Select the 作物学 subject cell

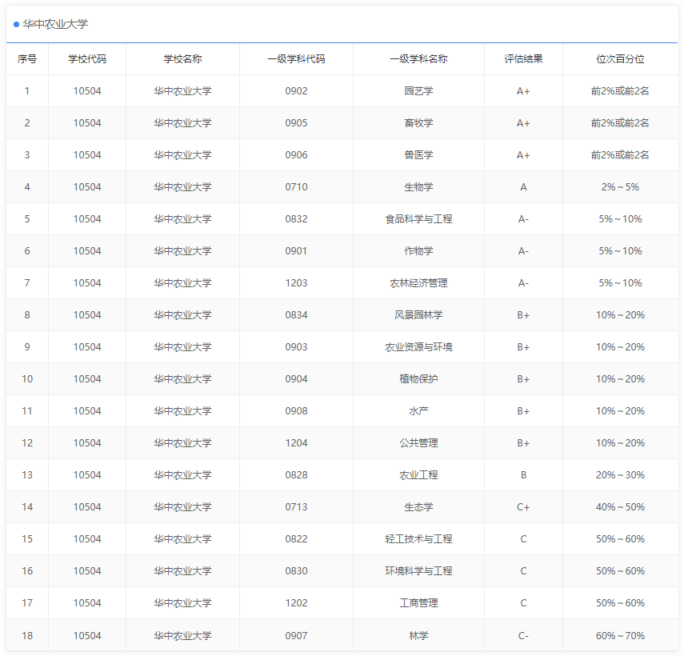[x=418, y=250]
